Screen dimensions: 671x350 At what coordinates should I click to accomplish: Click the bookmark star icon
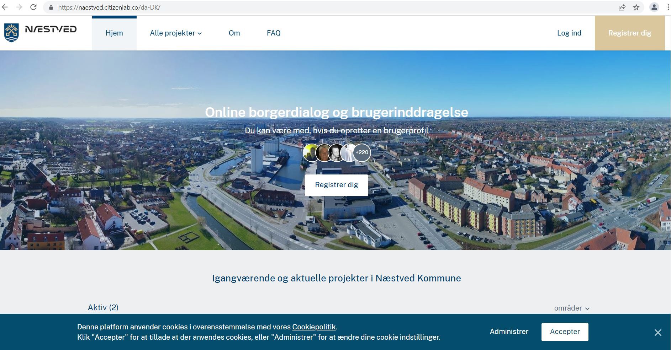pos(636,7)
